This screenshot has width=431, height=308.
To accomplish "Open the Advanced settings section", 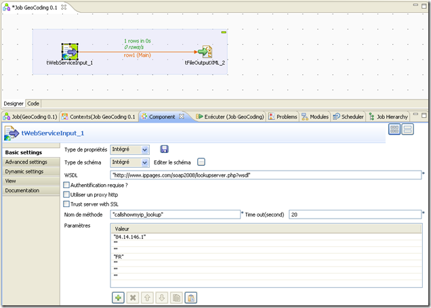I will (26, 162).
